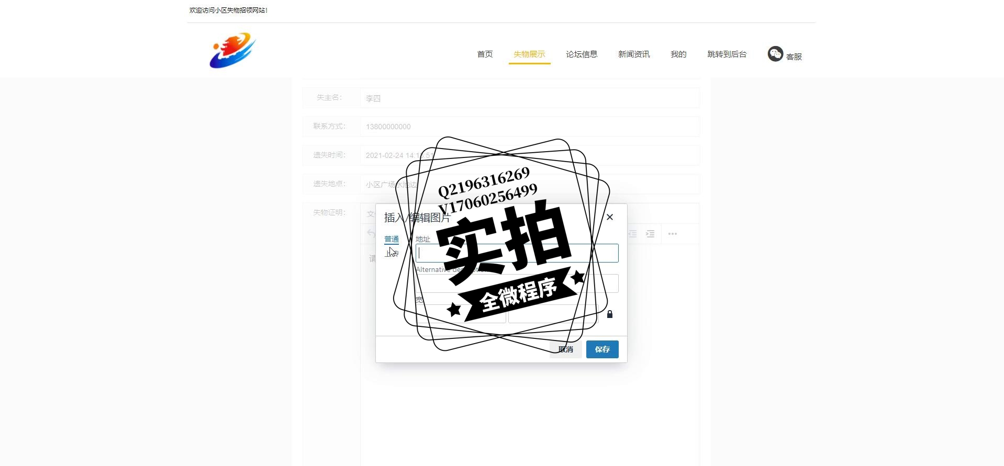Screen dimensions: 1004x466
Task: Click the 失主名 field showing 李四
Action: coord(530,98)
